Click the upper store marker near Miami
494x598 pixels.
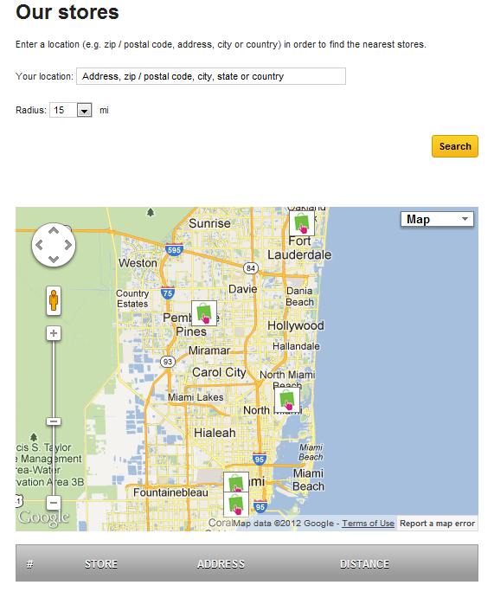[x=236, y=482]
